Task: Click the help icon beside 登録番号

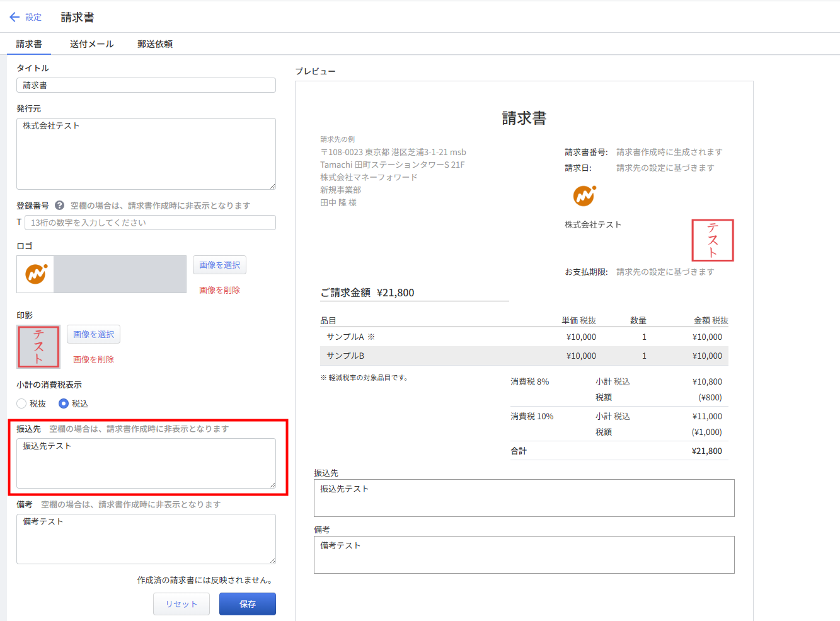Action: pyautogui.click(x=59, y=206)
